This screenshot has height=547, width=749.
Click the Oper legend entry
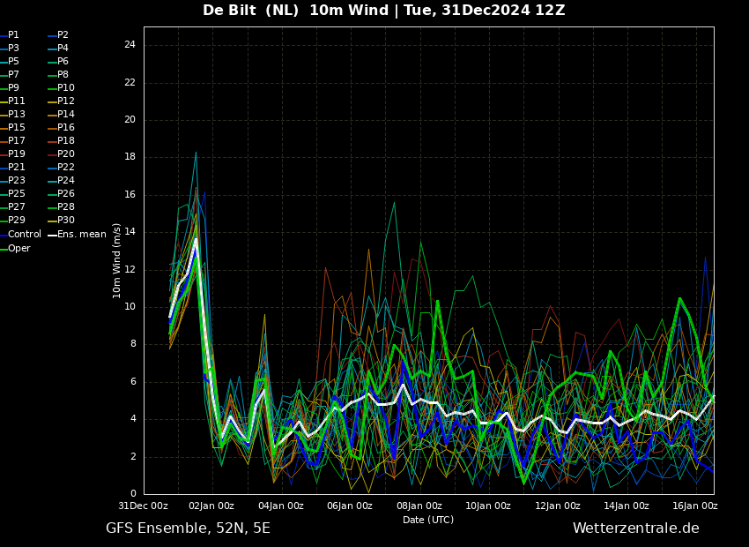(16, 248)
